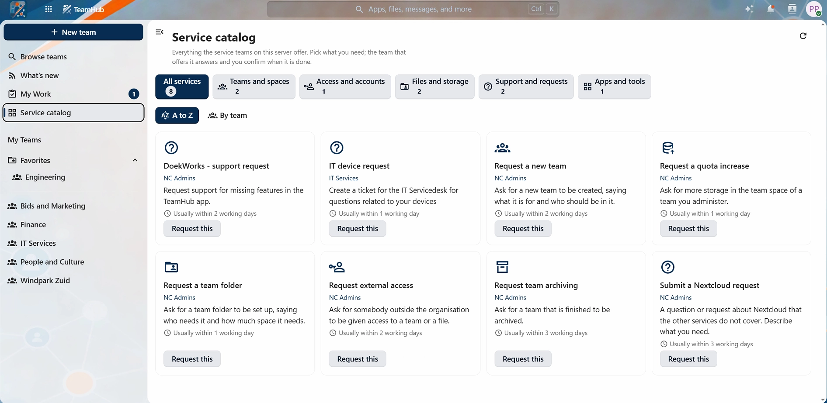Click the Request a new team people icon
Screen dimensions: 827x403
click(x=502, y=148)
